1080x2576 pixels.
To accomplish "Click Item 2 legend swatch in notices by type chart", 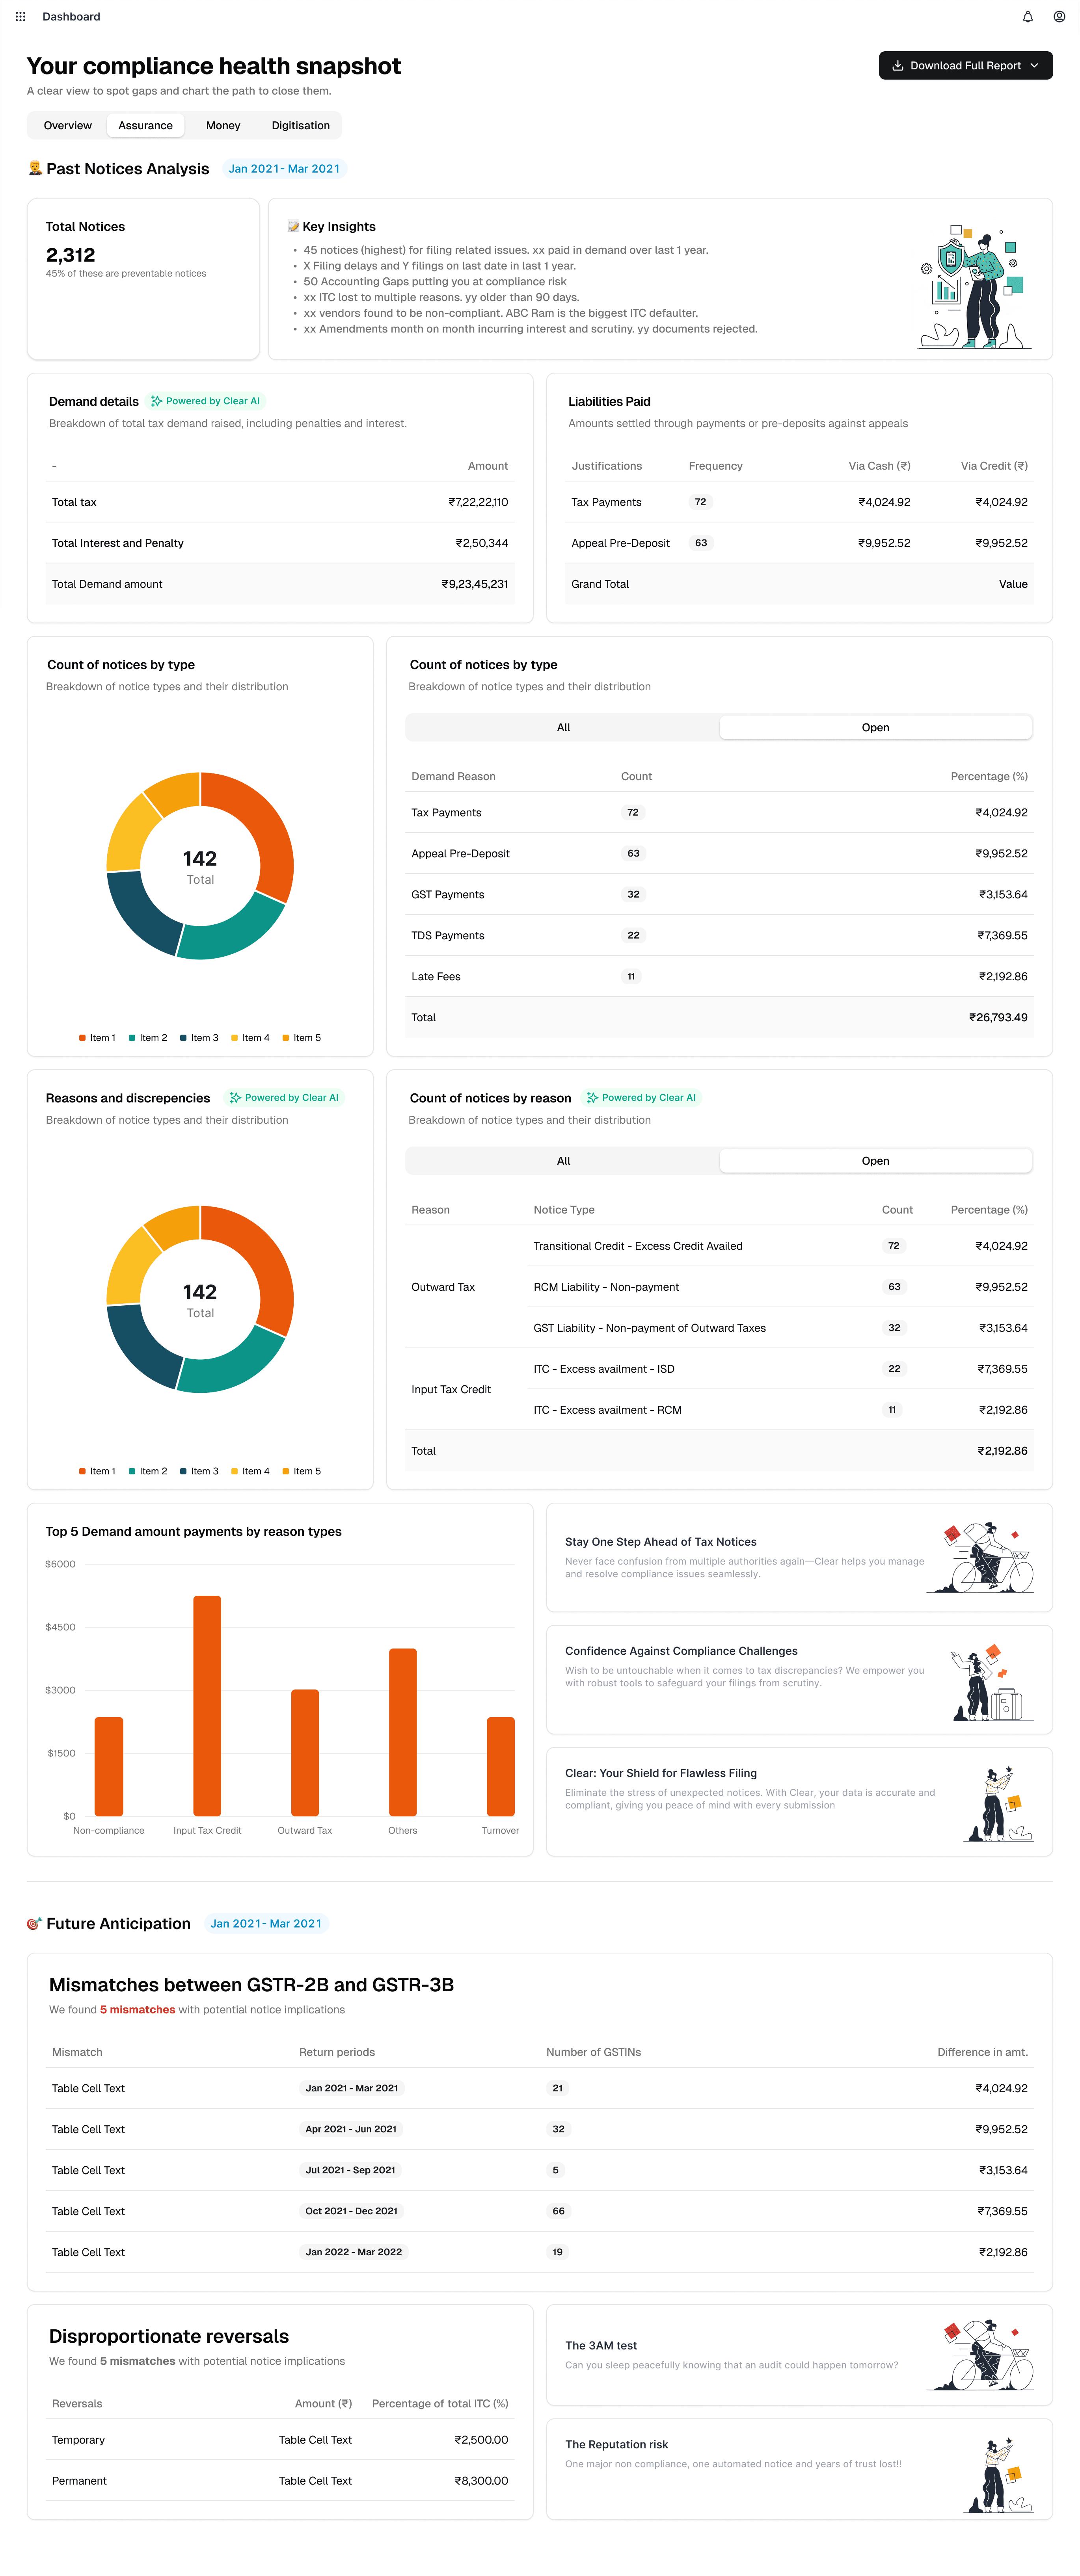I will (132, 1038).
